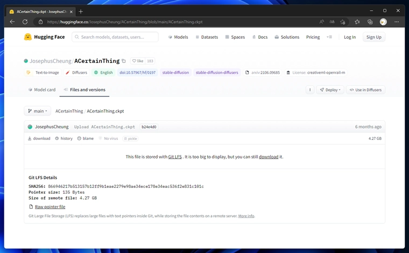Filter by stable-diffusion-diffusers tag
The width and height of the screenshot is (409, 253).
217,73
